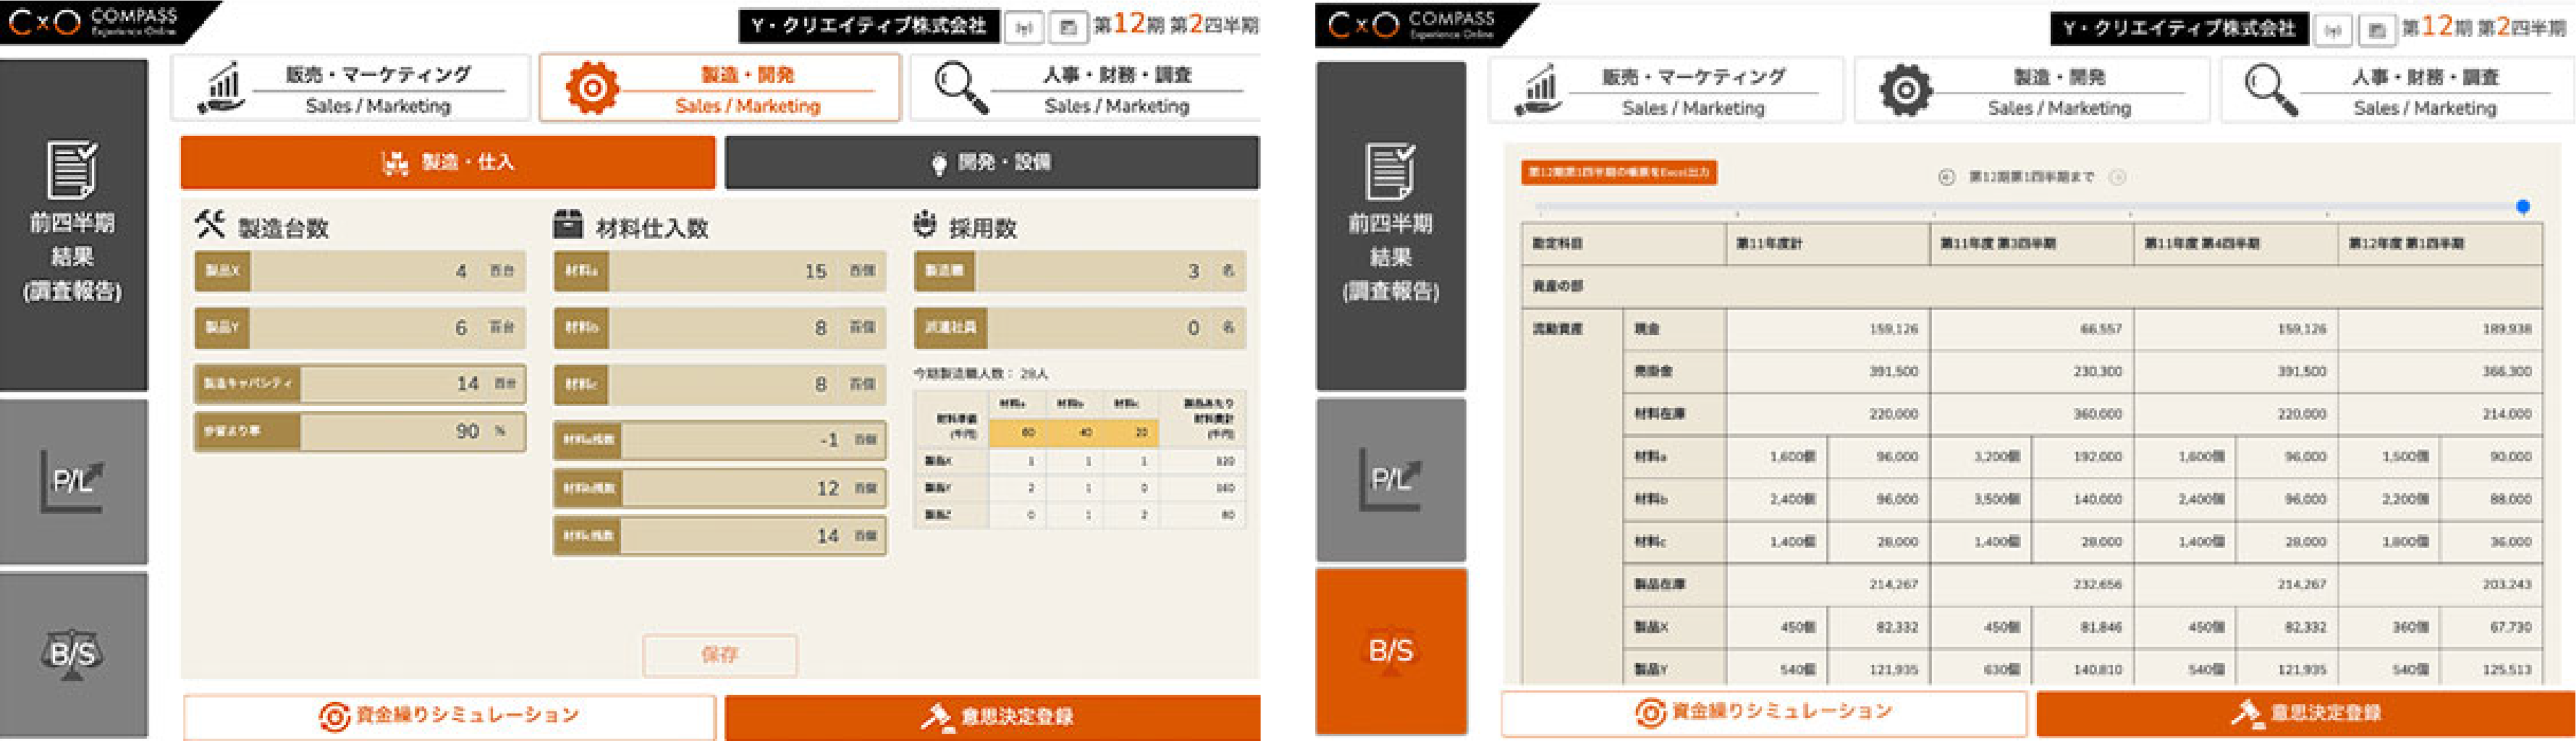Screen dimensions: 2576x741
Task: Select the 製造・仕入 sub-tab
Action: pyautogui.click(x=447, y=162)
